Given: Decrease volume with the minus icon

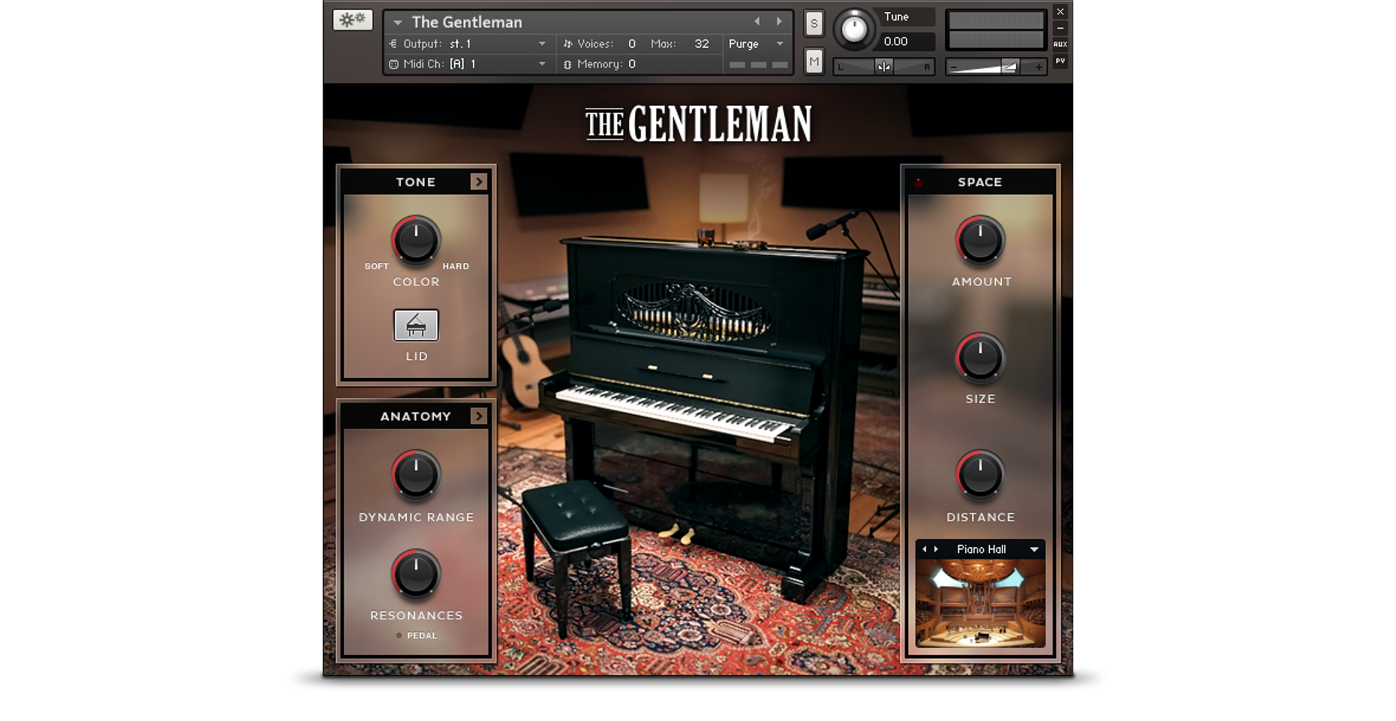Looking at the screenshot, I should tap(954, 68).
